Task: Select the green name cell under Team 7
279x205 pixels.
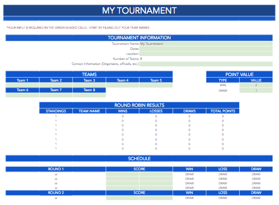Action: coord(55,95)
